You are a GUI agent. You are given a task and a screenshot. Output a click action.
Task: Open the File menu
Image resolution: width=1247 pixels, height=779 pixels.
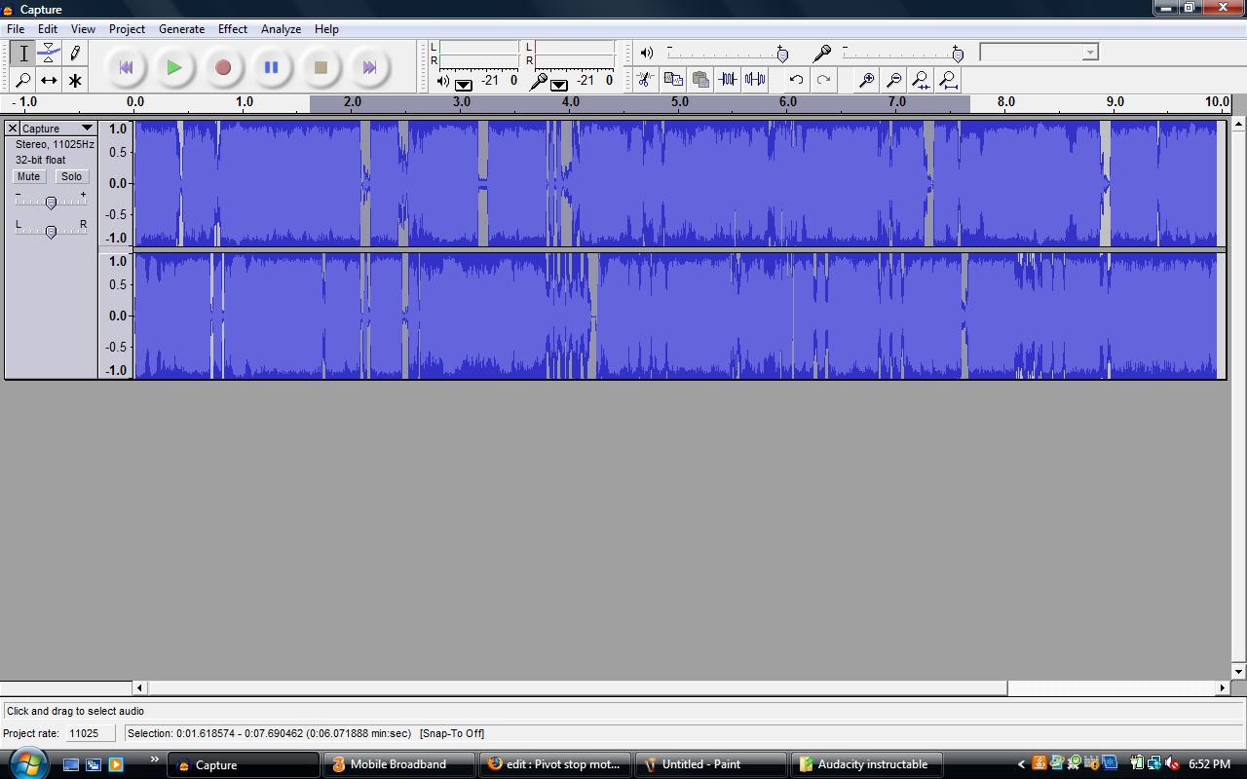pos(16,29)
